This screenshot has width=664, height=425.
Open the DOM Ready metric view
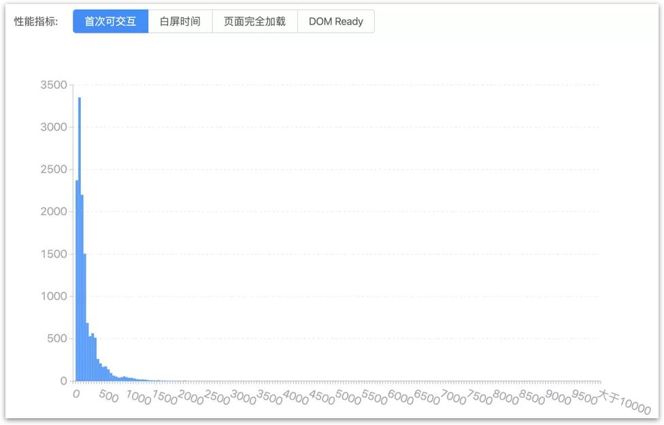(x=335, y=21)
